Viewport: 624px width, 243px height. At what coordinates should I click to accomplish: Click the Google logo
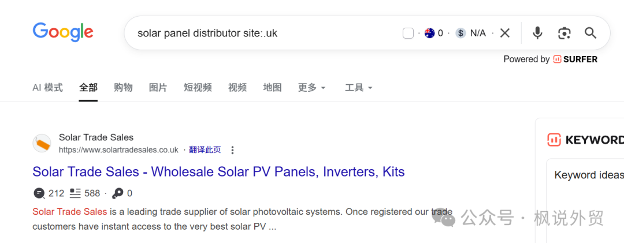click(63, 32)
